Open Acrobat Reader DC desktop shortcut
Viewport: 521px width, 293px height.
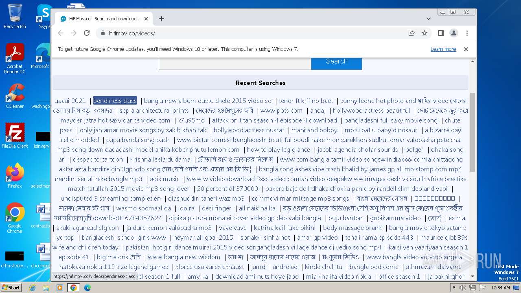pos(15,59)
